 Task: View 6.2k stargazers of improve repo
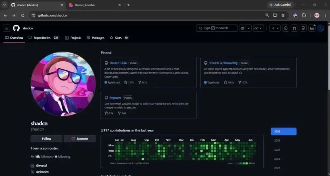pyautogui.click(x=109, y=113)
